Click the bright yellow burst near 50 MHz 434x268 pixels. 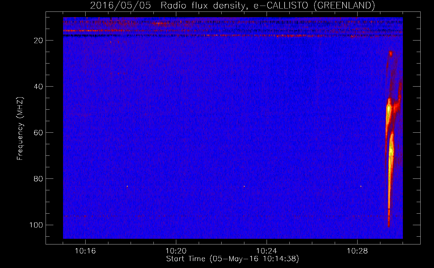pyautogui.click(x=389, y=113)
